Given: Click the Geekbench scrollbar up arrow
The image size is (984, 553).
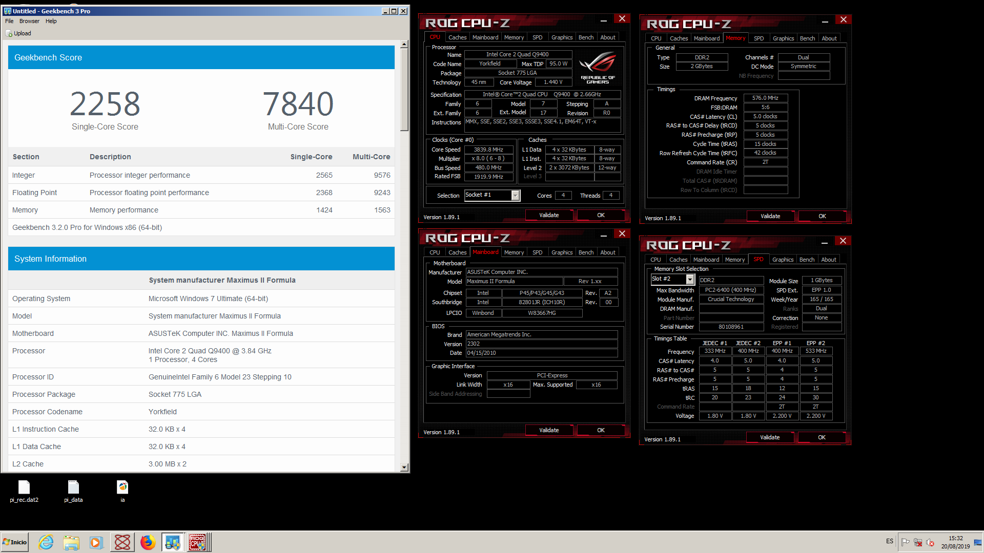Looking at the screenshot, I should [404, 44].
